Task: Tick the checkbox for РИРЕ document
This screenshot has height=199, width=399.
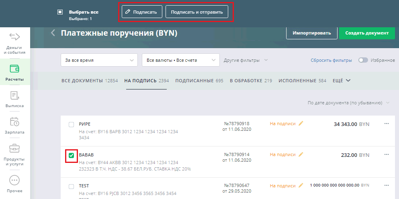Action: coord(71,124)
